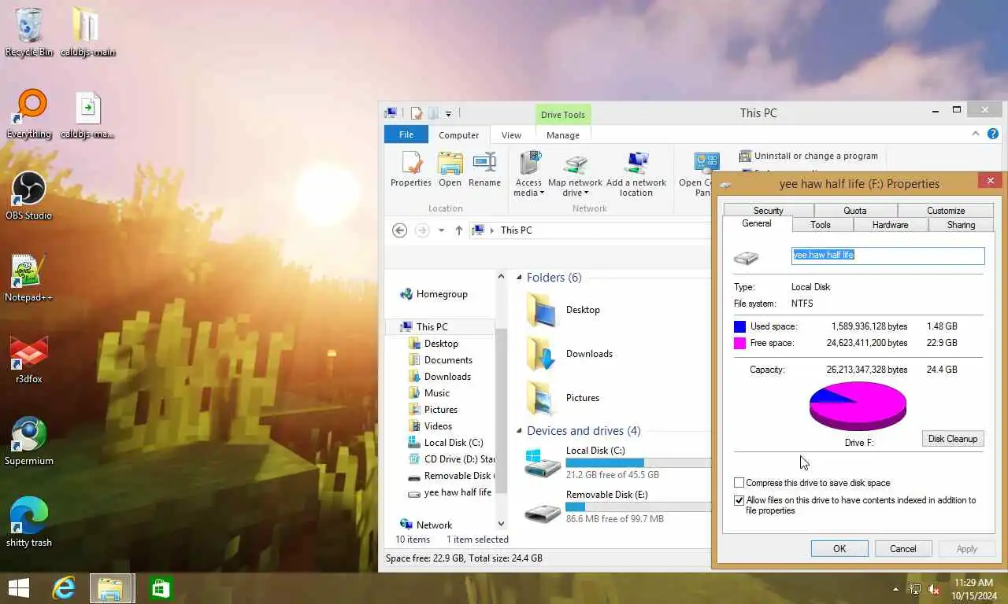1008x604 pixels.
Task: Click the This PC address bar
Action: [589, 230]
